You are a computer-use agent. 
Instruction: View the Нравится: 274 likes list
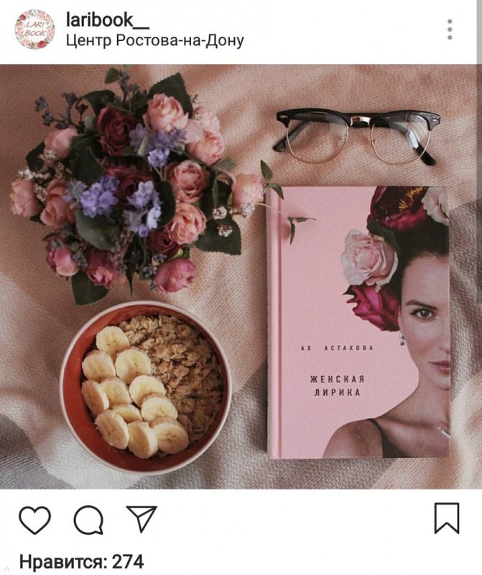coord(81,562)
